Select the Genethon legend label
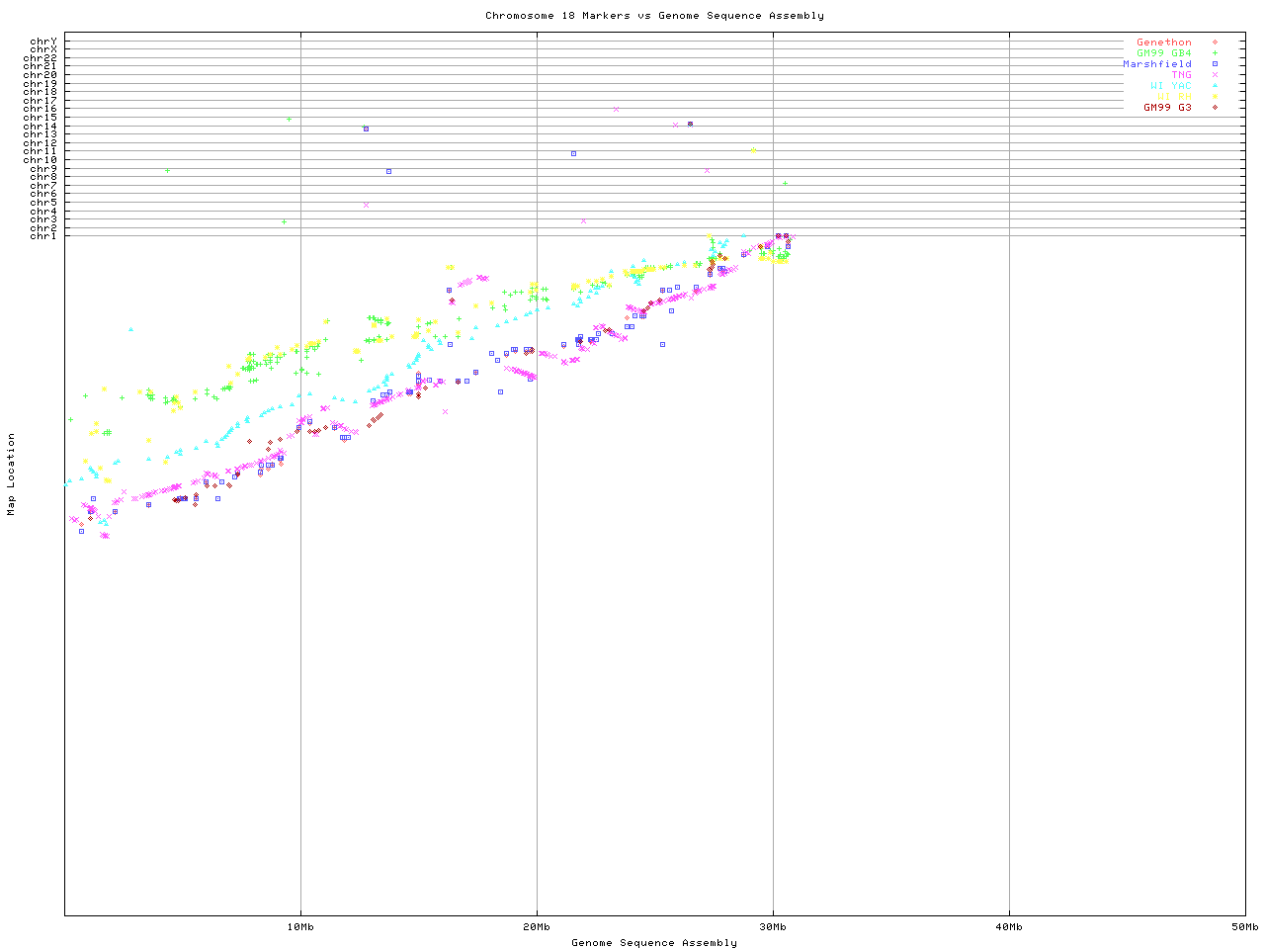 (1163, 43)
